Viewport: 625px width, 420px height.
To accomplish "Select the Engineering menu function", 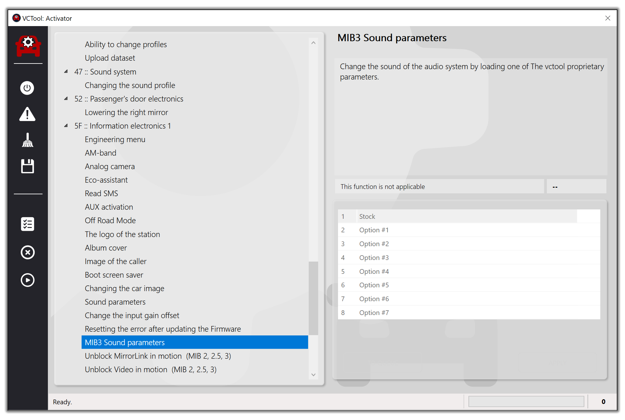I will 115,139.
